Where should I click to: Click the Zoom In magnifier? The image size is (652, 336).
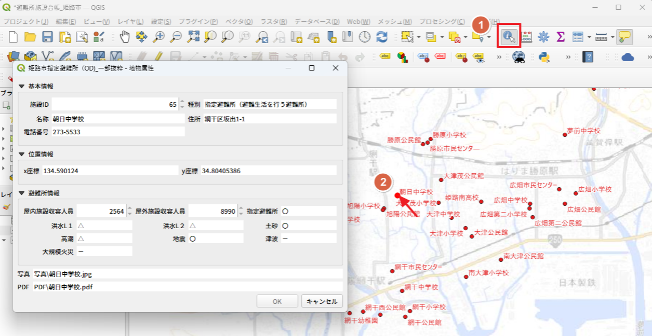(158, 37)
